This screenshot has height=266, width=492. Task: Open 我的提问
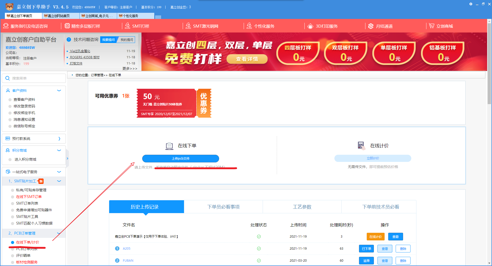127,40
